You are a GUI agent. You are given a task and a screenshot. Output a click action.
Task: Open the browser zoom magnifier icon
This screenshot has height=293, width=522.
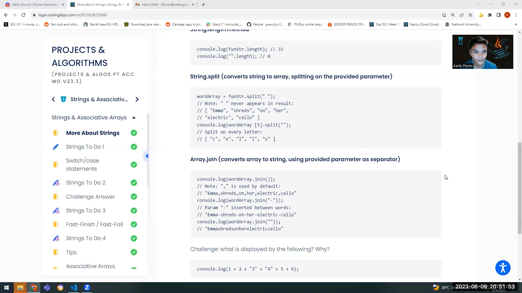pos(453,15)
